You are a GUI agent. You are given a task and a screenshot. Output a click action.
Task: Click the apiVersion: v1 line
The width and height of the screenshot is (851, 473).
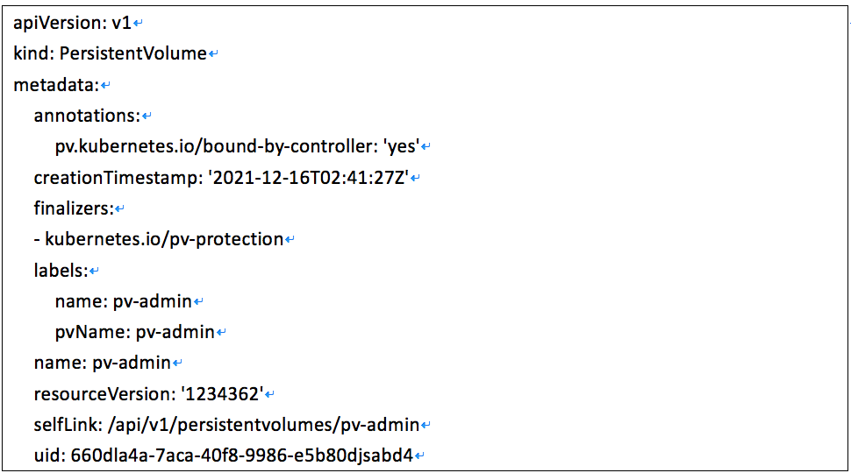coord(72,23)
